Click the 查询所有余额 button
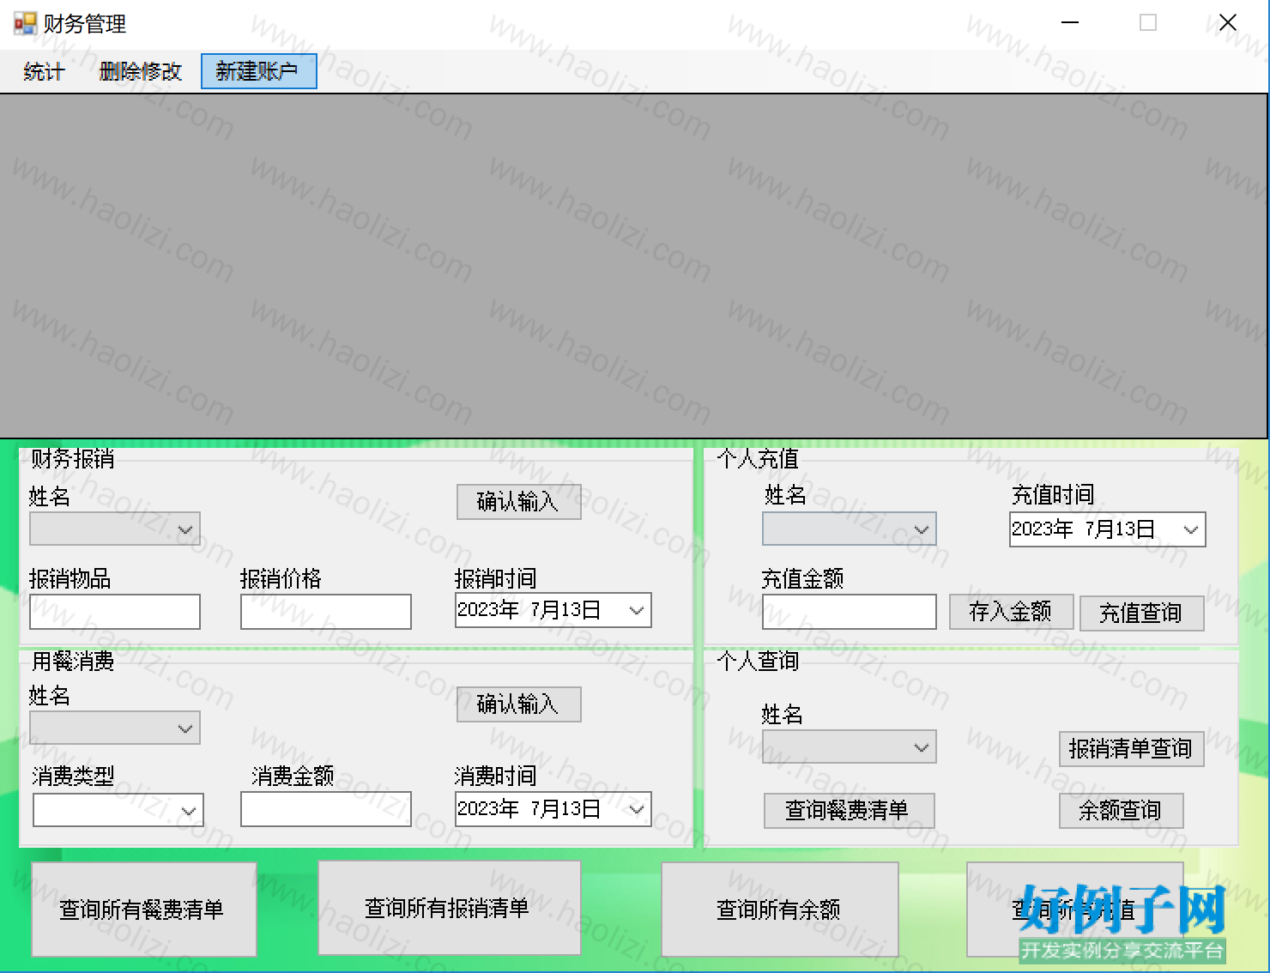The image size is (1270, 973). [779, 910]
